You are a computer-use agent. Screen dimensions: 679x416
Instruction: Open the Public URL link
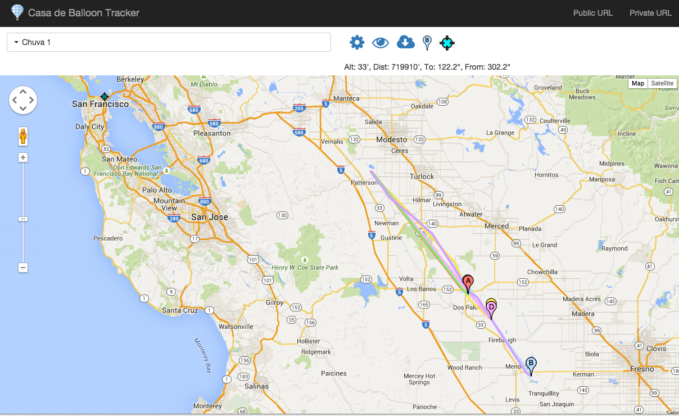pyautogui.click(x=593, y=13)
